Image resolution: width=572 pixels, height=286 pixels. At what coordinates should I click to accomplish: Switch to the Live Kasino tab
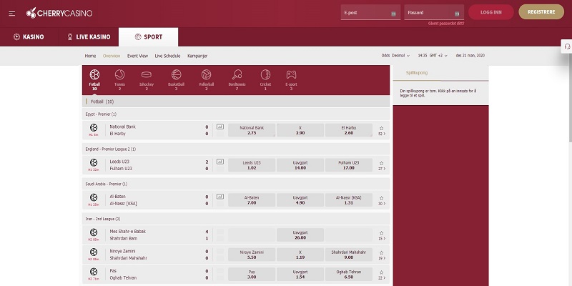tap(89, 37)
